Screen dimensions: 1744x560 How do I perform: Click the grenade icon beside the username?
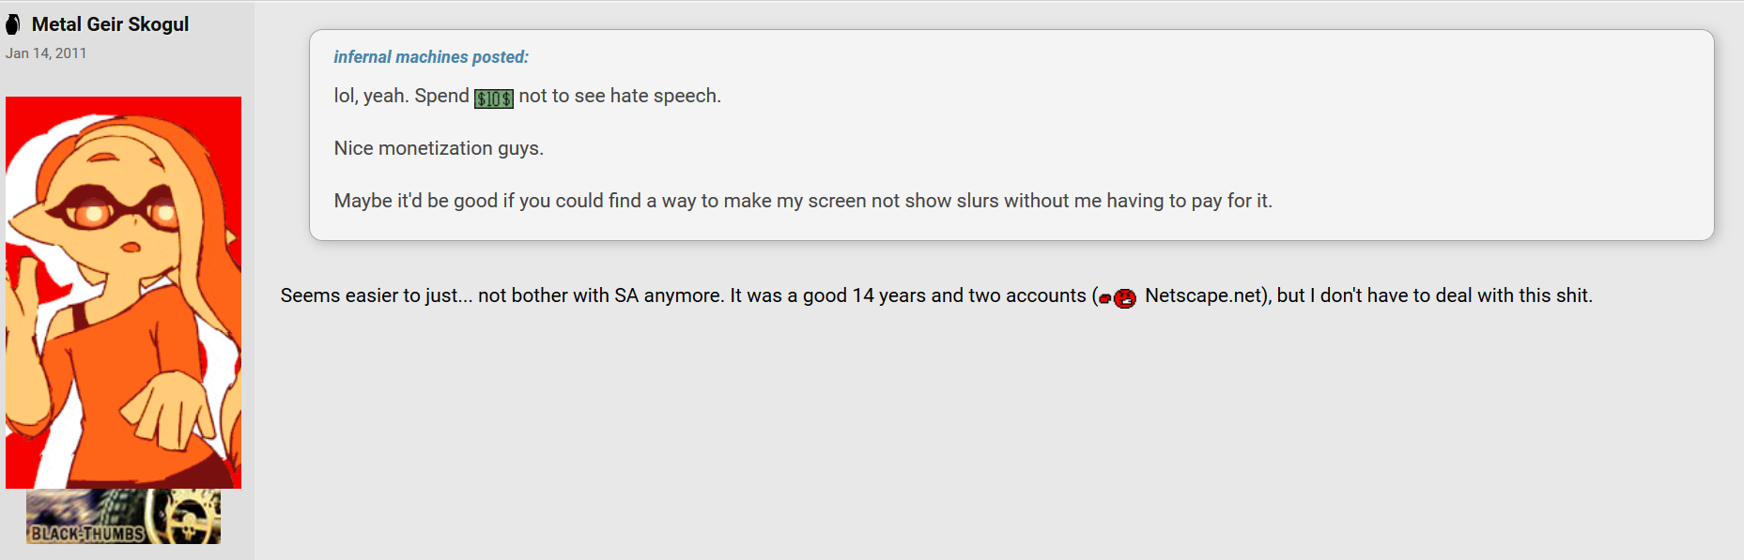[x=13, y=24]
